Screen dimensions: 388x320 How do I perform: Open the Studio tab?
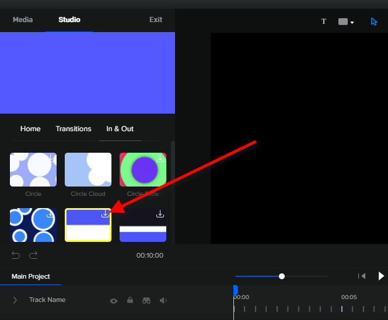pos(69,20)
